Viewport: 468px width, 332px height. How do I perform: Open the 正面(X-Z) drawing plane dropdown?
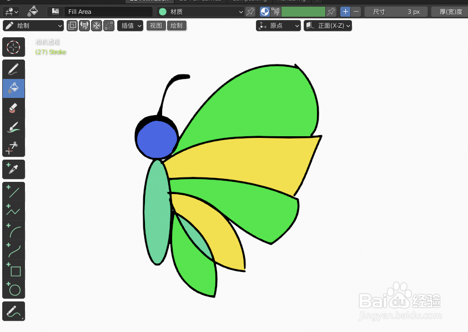tap(328, 26)
